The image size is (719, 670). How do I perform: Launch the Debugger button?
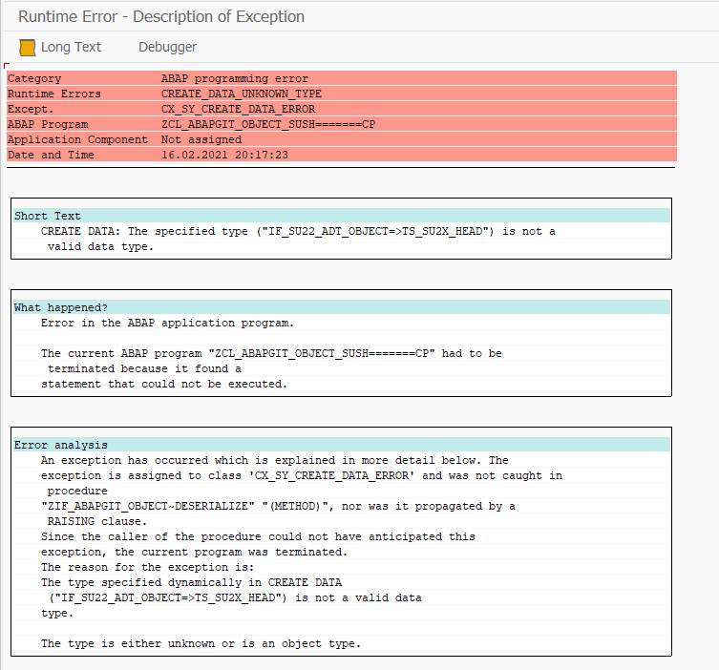click(x=167, y=47)
